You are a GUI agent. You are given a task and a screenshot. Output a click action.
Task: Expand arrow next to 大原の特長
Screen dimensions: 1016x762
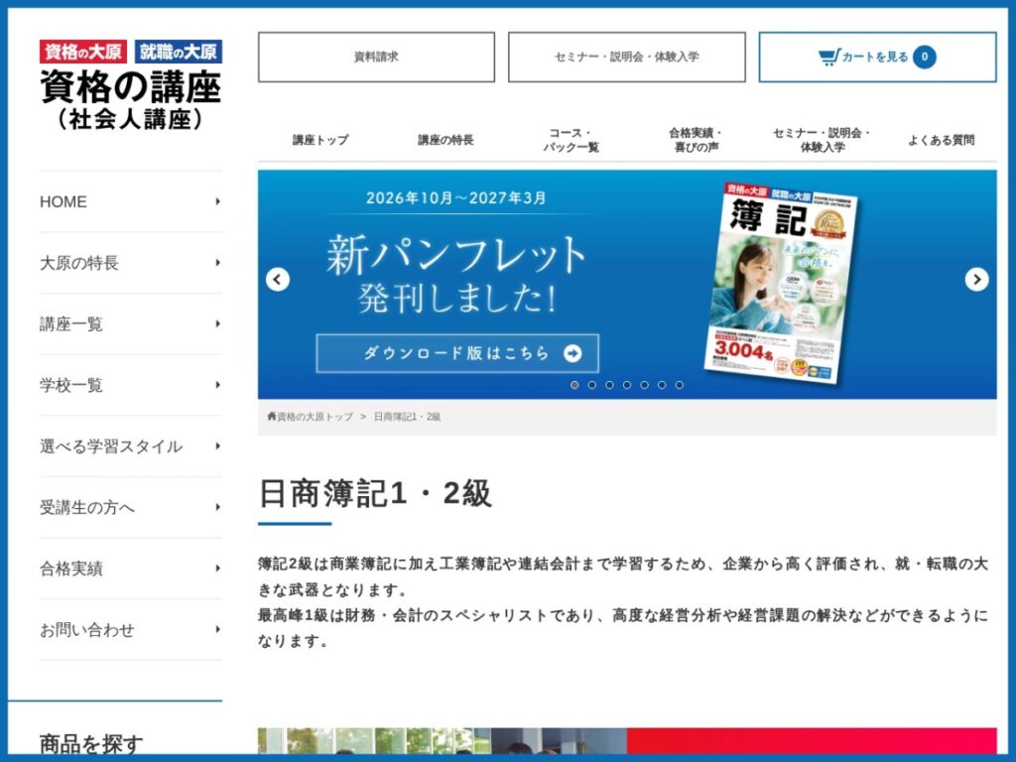click(217, 262)
